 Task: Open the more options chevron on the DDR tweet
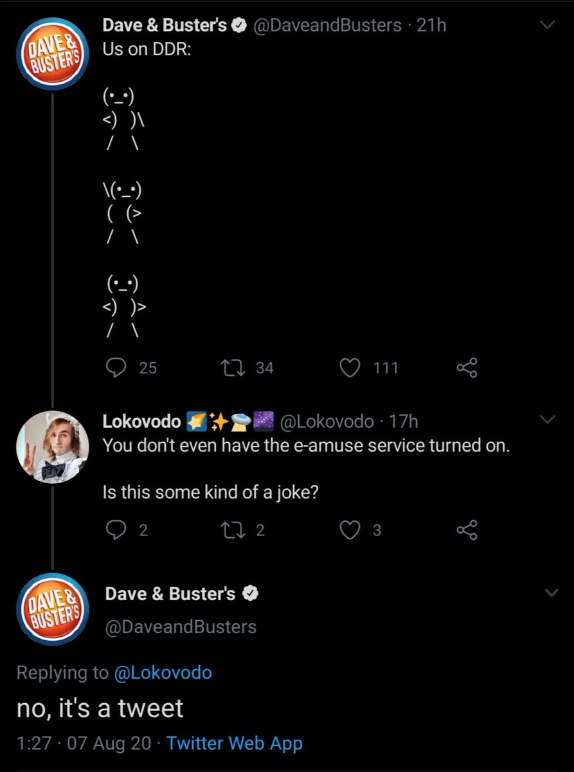point(547,25)
